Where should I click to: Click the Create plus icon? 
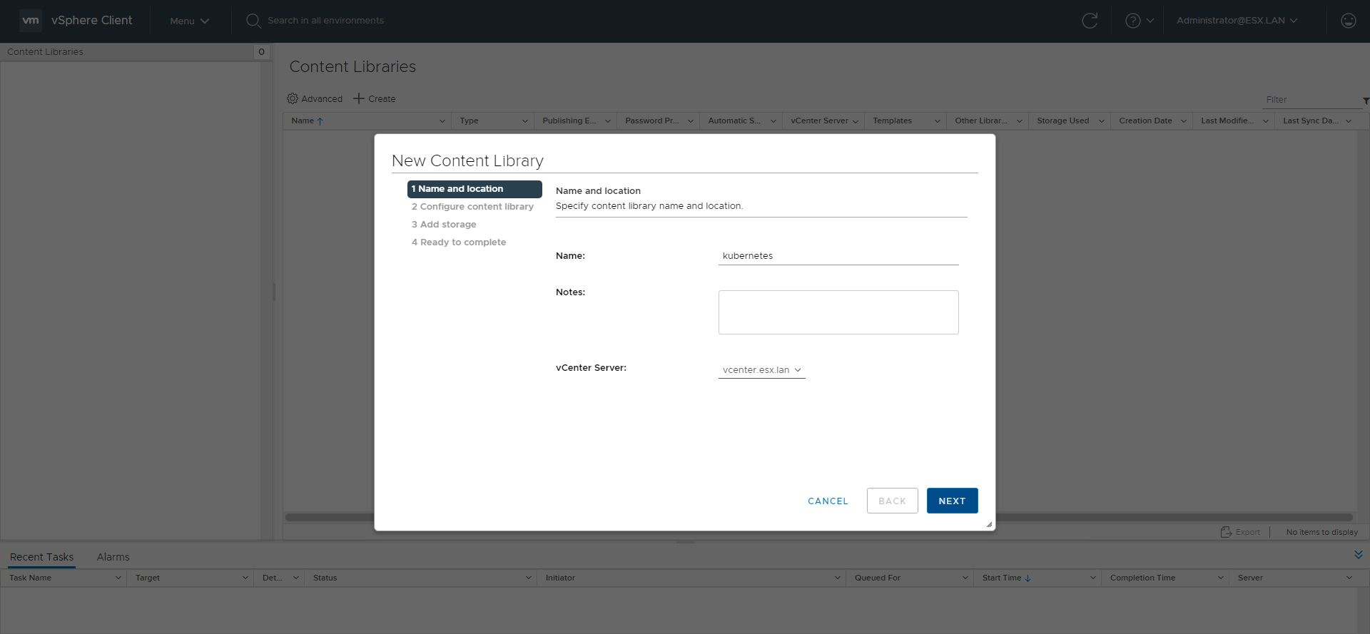tap(359, 98)
